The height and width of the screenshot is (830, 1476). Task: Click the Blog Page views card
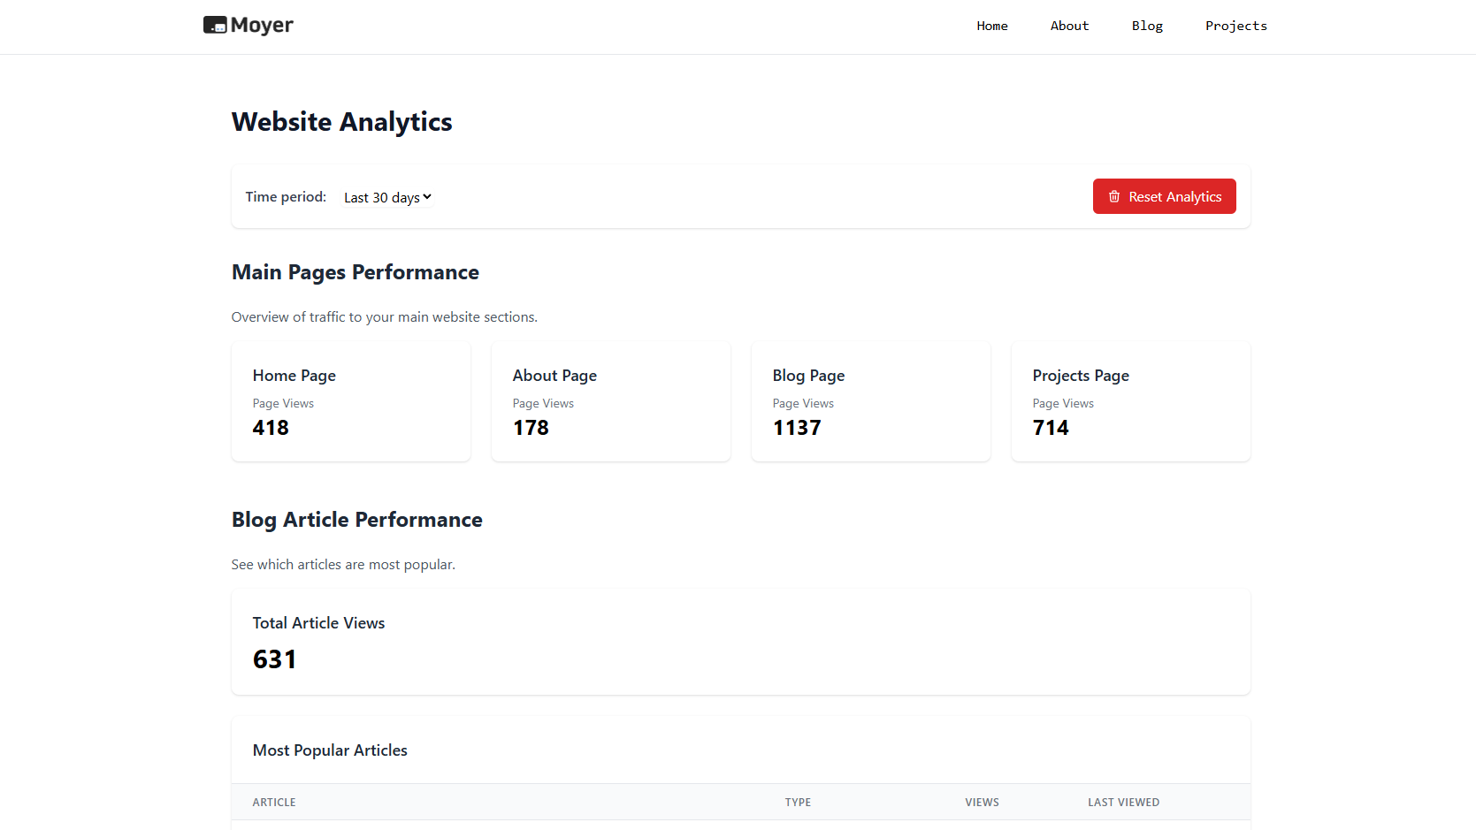coord(871,401)
